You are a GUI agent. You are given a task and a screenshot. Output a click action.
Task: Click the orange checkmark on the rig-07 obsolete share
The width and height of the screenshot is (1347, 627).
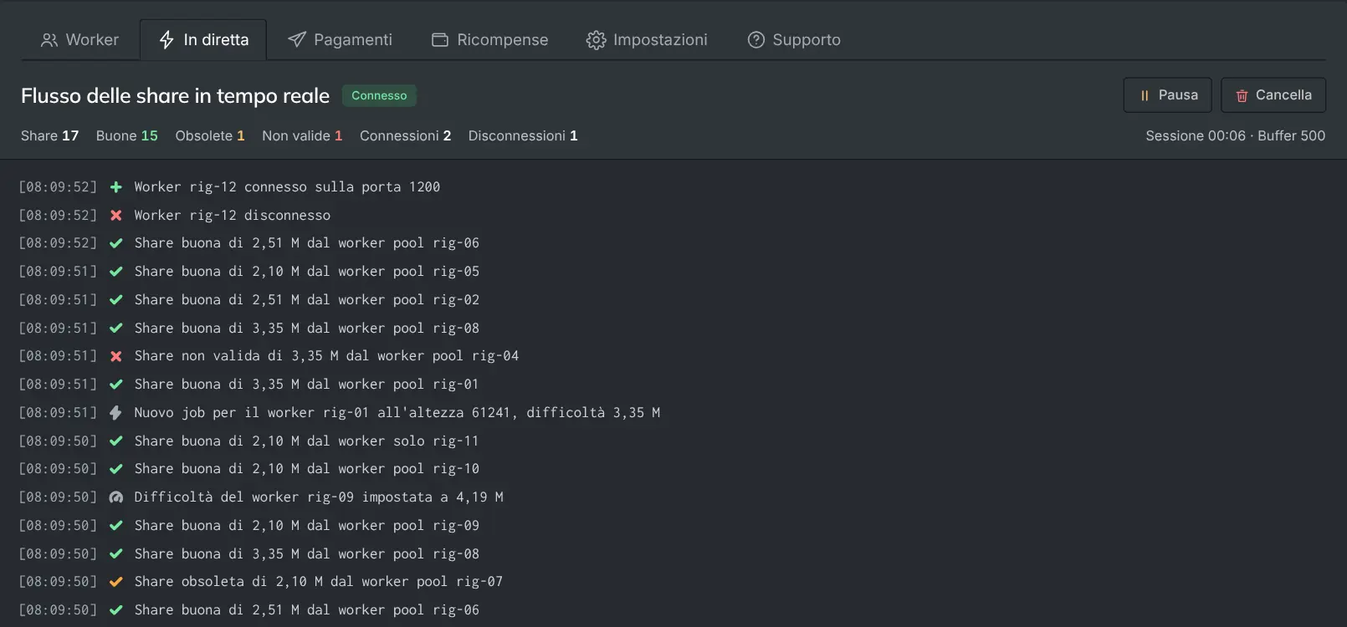pos(116,582)
